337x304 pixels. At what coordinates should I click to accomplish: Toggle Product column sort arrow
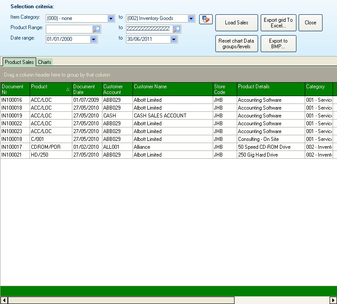point(68,89)
